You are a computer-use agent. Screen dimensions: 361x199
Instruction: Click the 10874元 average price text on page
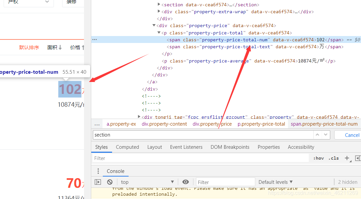[71, 105]
